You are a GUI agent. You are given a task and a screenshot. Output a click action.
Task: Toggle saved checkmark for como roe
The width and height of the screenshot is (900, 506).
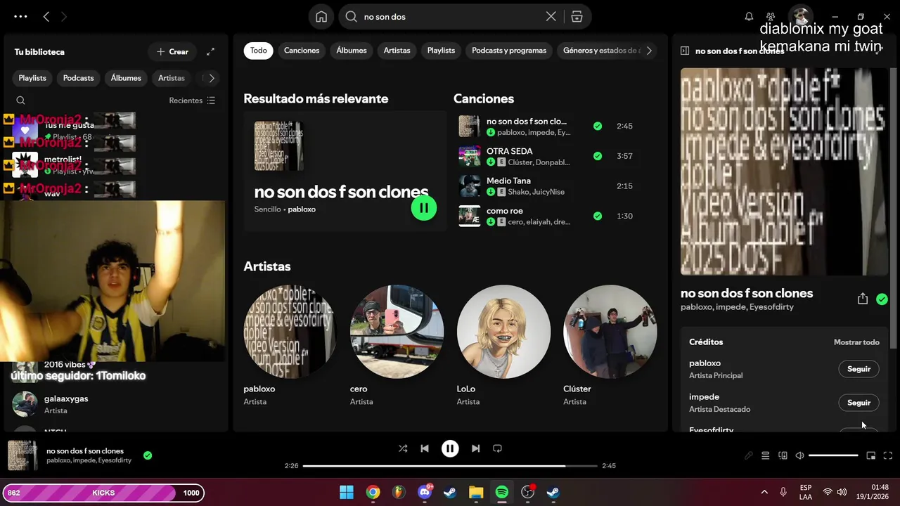pyautogui.click(x=598, y=216)
